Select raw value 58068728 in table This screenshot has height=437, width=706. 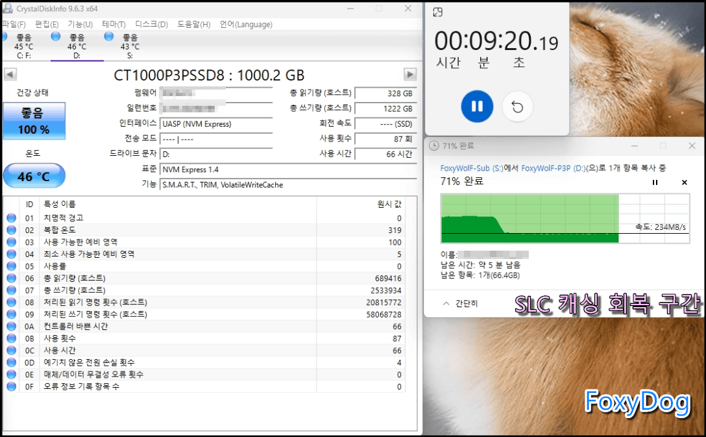coord(383,314)
